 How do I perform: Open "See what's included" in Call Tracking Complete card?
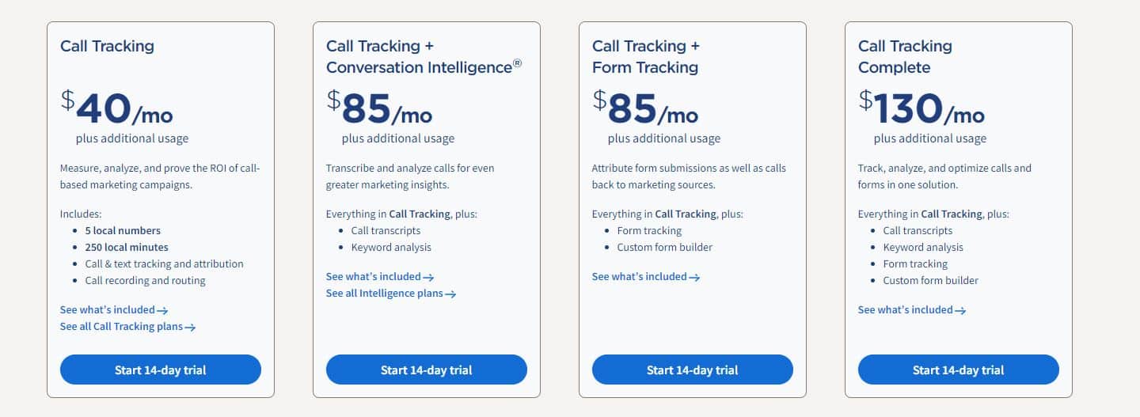(912, 310)
